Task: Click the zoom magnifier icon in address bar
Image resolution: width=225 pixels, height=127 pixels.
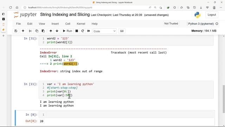Action: click(155, 7)
